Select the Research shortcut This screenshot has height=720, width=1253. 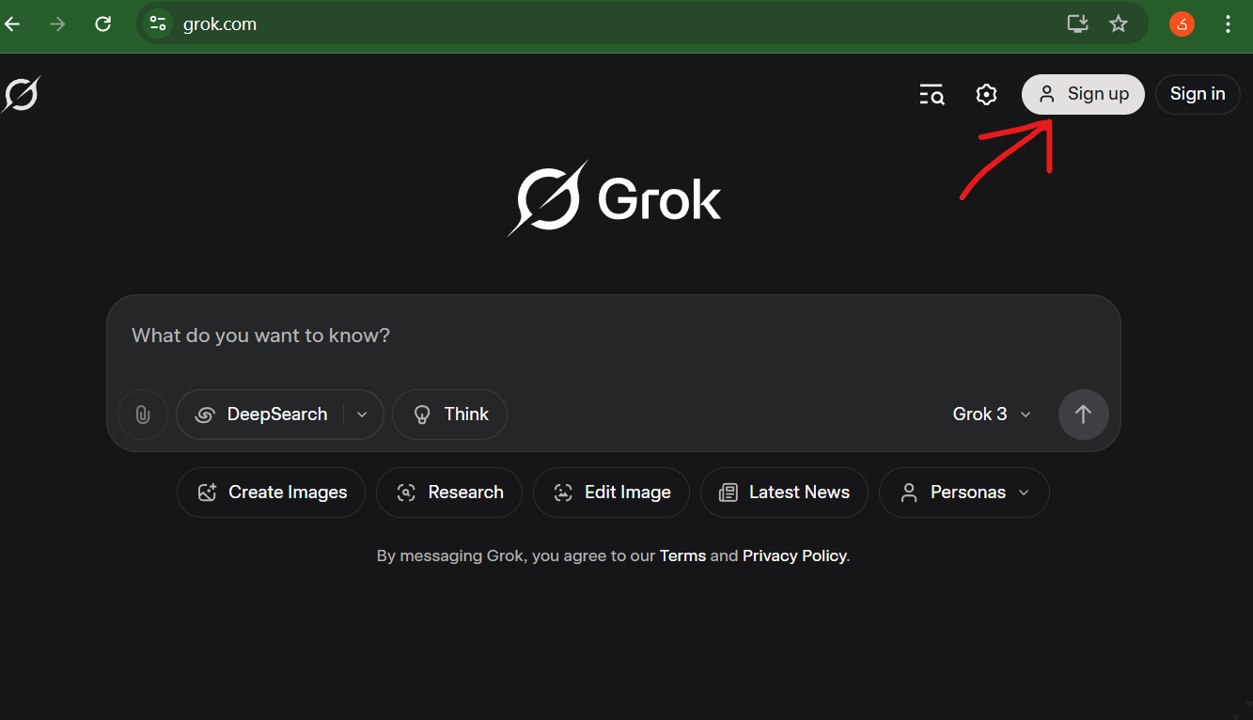pos(449,493)
